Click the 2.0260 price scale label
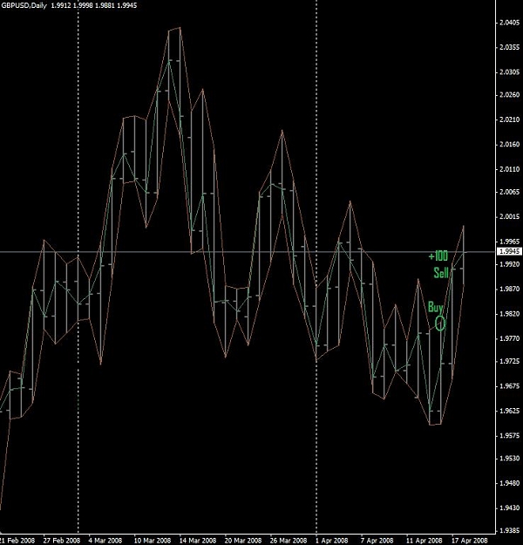 click(x=509, y=94)
